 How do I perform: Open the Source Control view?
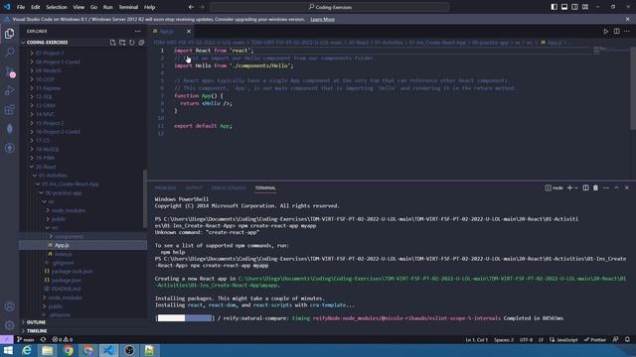pyautogui.click(x=9, y=71)
